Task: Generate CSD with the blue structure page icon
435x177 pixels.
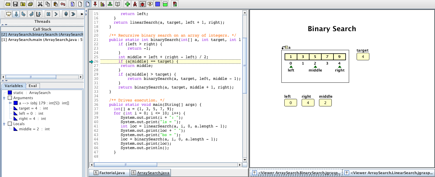Action: coord(73,4)
